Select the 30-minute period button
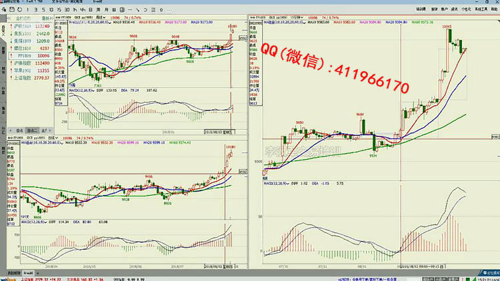The image size is (500, 281). pos(67,9)
